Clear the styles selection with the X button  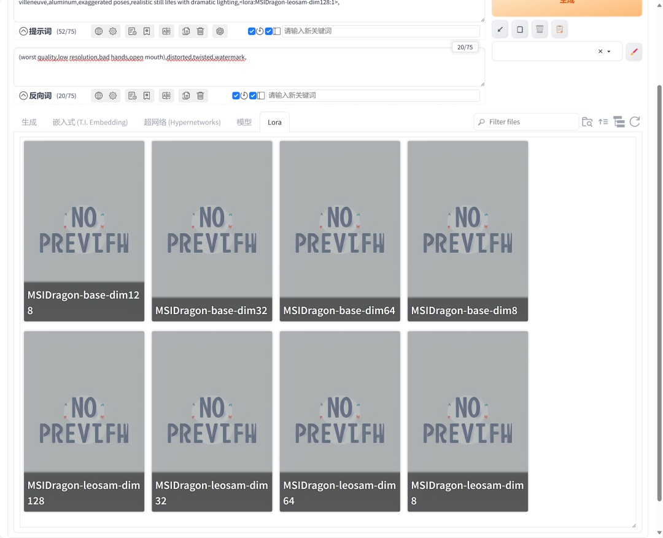pyautogui.click(x=600, y=52)
